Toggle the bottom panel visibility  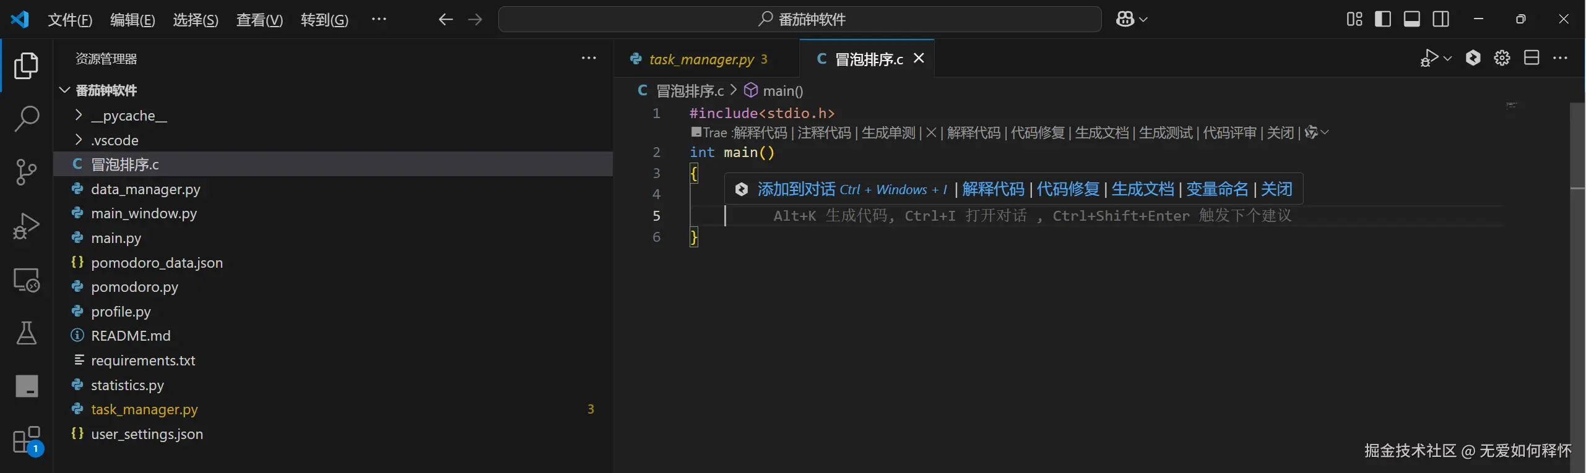1411,20
